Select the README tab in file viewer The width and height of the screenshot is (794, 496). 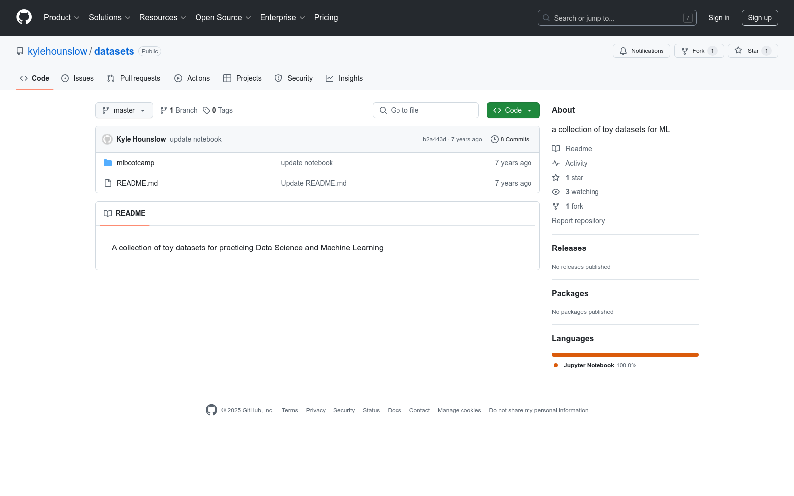point(125,213)
